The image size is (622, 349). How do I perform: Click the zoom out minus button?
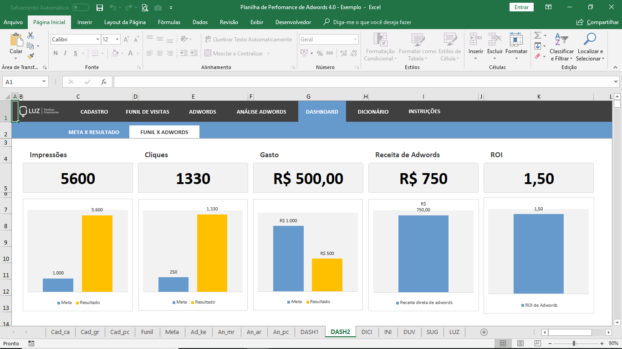point(551,344)
